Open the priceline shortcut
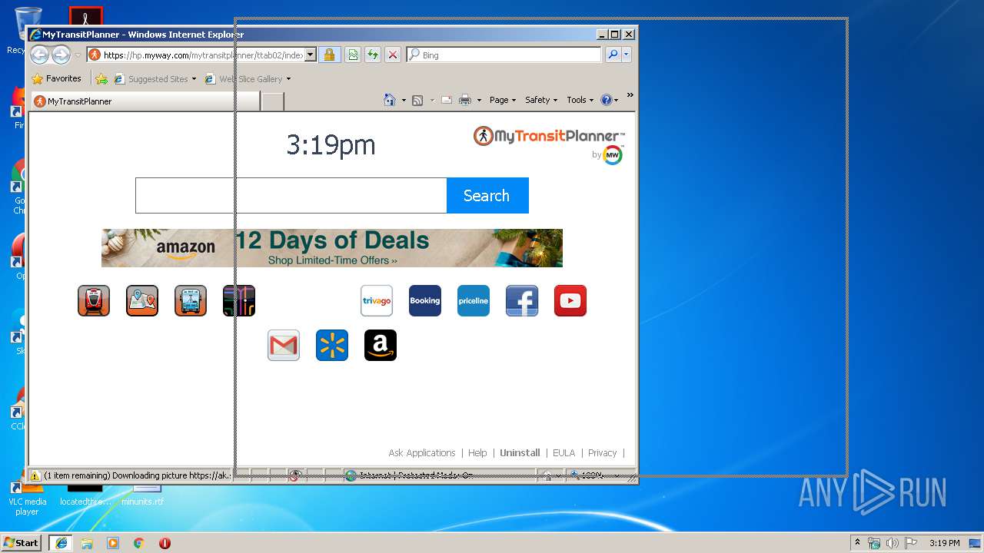Screen dimensions: 984x553 pyautogui.click(x=474, y=300)
